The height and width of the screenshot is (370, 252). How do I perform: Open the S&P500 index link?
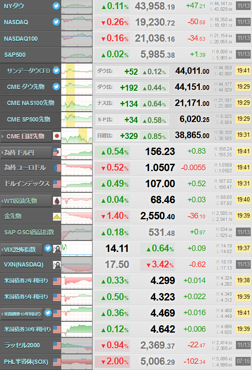click(x=15, y=55)
